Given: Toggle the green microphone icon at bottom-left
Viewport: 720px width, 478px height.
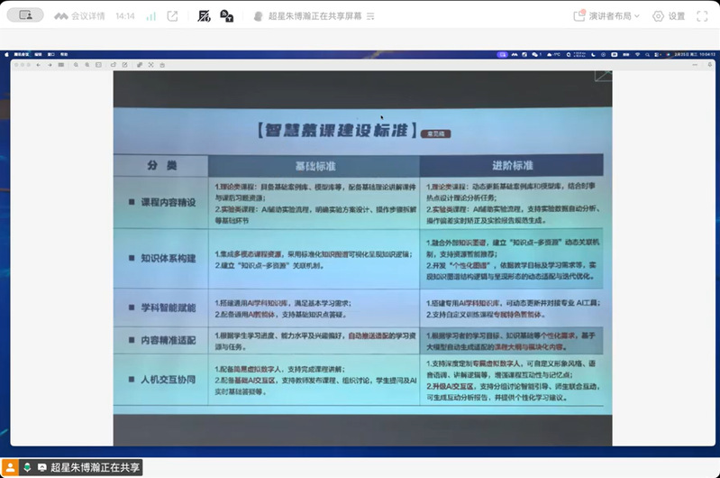Looking at the screenshot, I should coord(28,467).
